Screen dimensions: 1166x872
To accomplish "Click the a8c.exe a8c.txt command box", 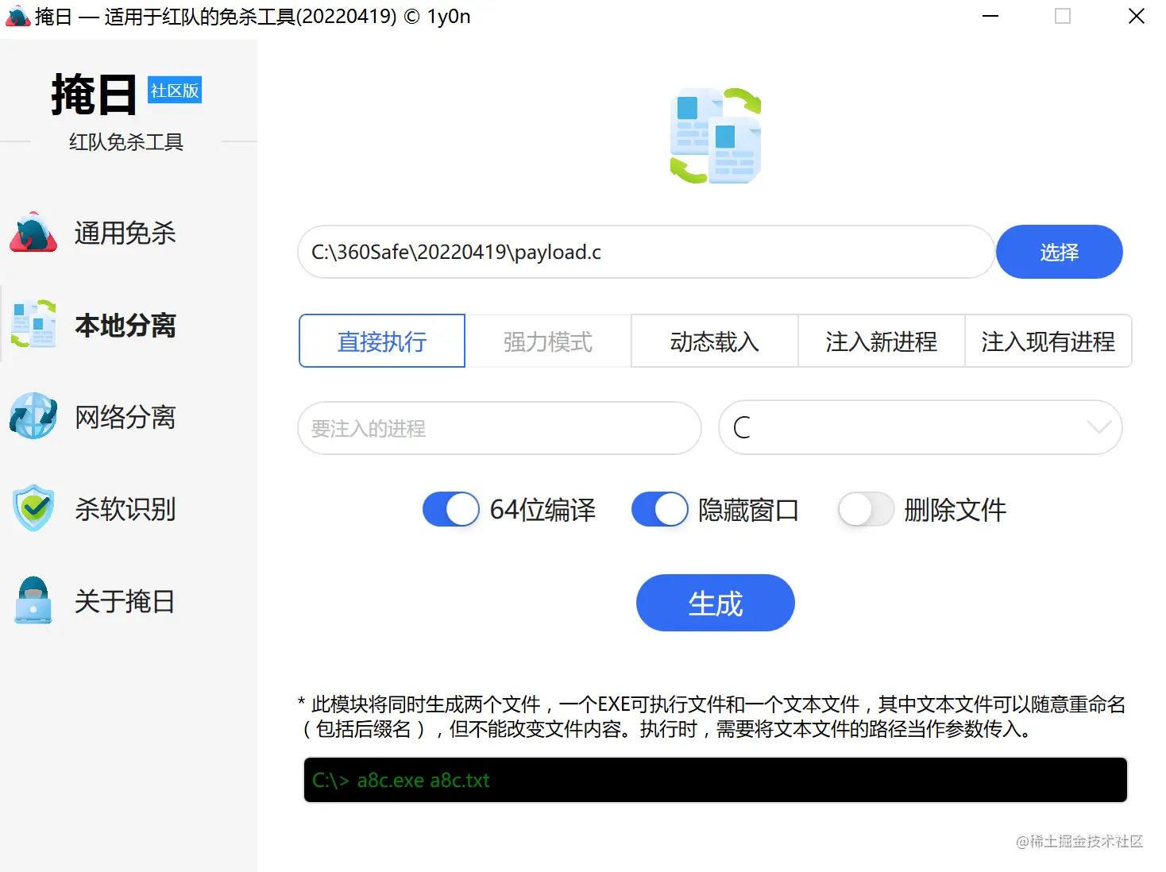I will [x=715, y=780].
